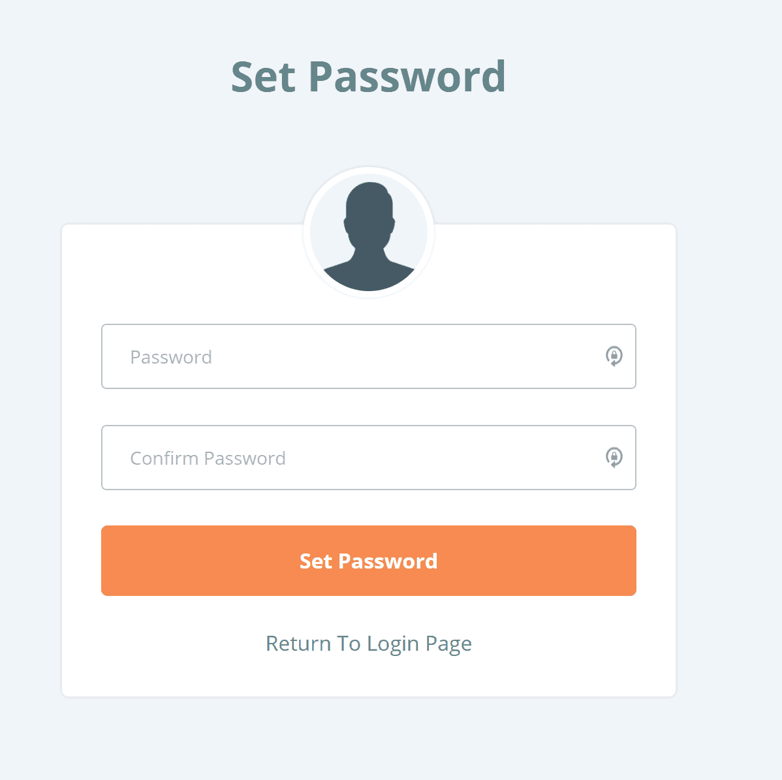Focus the Confirm Password input field
Screen dimensions: 782x780
click(369, 458)
